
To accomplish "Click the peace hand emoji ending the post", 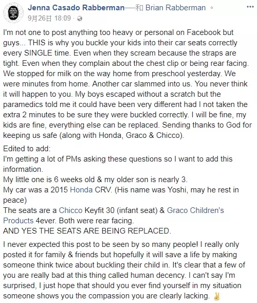I will [x=216, y=296].
